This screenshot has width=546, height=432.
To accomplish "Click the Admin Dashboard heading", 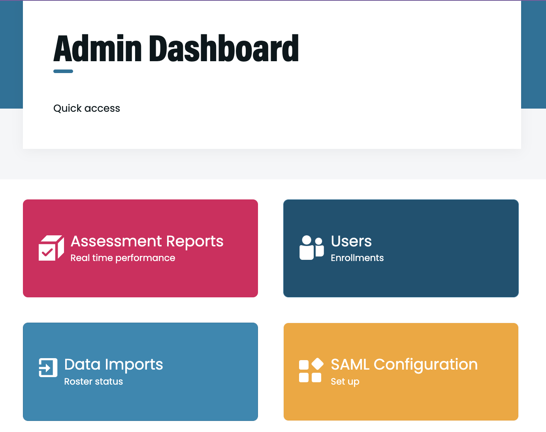I will tap(176, 49).
